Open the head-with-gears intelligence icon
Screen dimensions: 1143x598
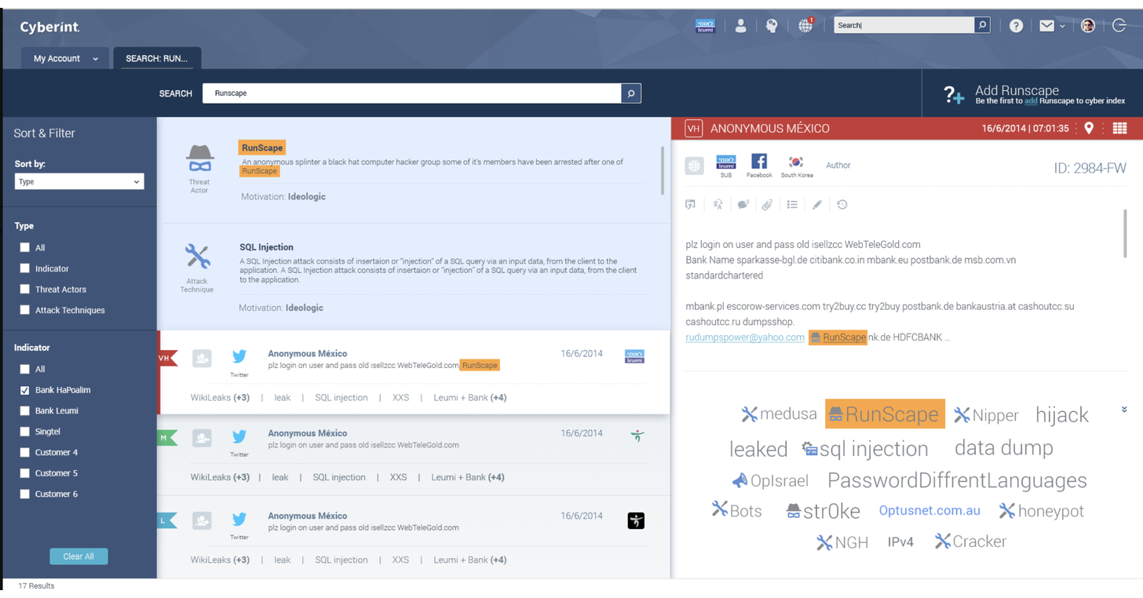click(772, 25)
